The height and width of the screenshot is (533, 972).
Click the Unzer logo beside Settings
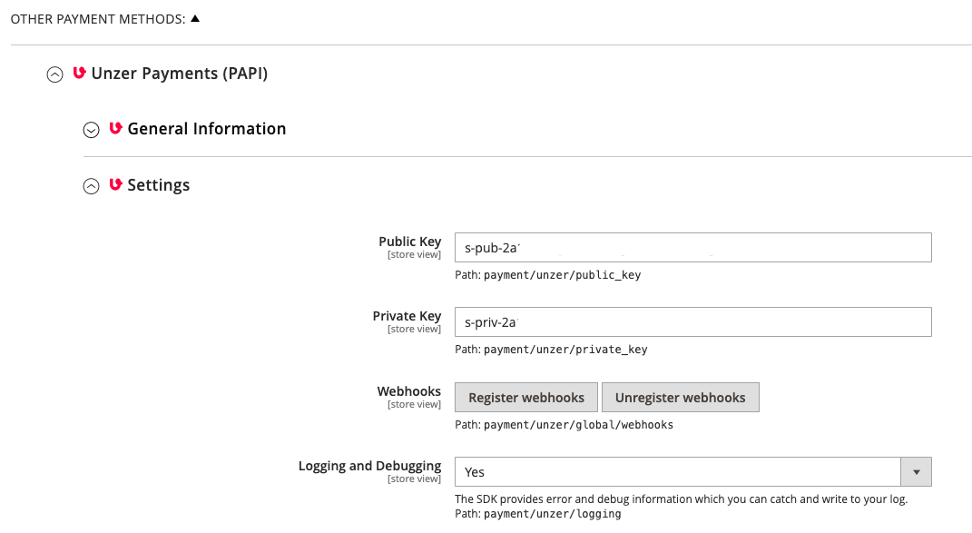(x=115, y=184)
